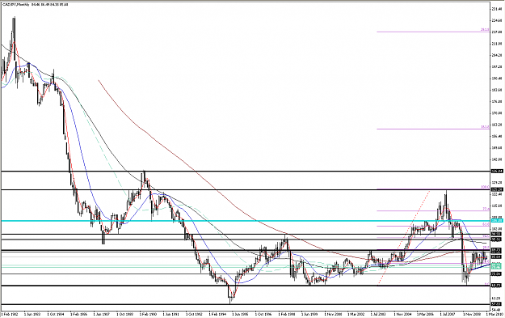The width and height of the screenshot is (505, 318).
Task: Click the CADJPY,Monthly chart title text
Action: pyautogui.click(x=15, y=5)
